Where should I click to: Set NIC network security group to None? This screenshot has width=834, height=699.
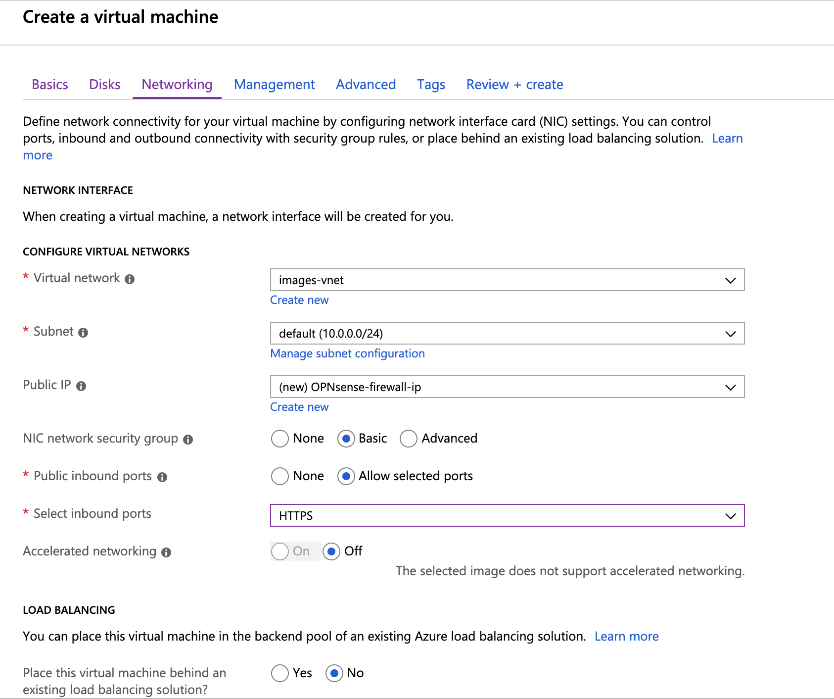click(x=280, y=439)
